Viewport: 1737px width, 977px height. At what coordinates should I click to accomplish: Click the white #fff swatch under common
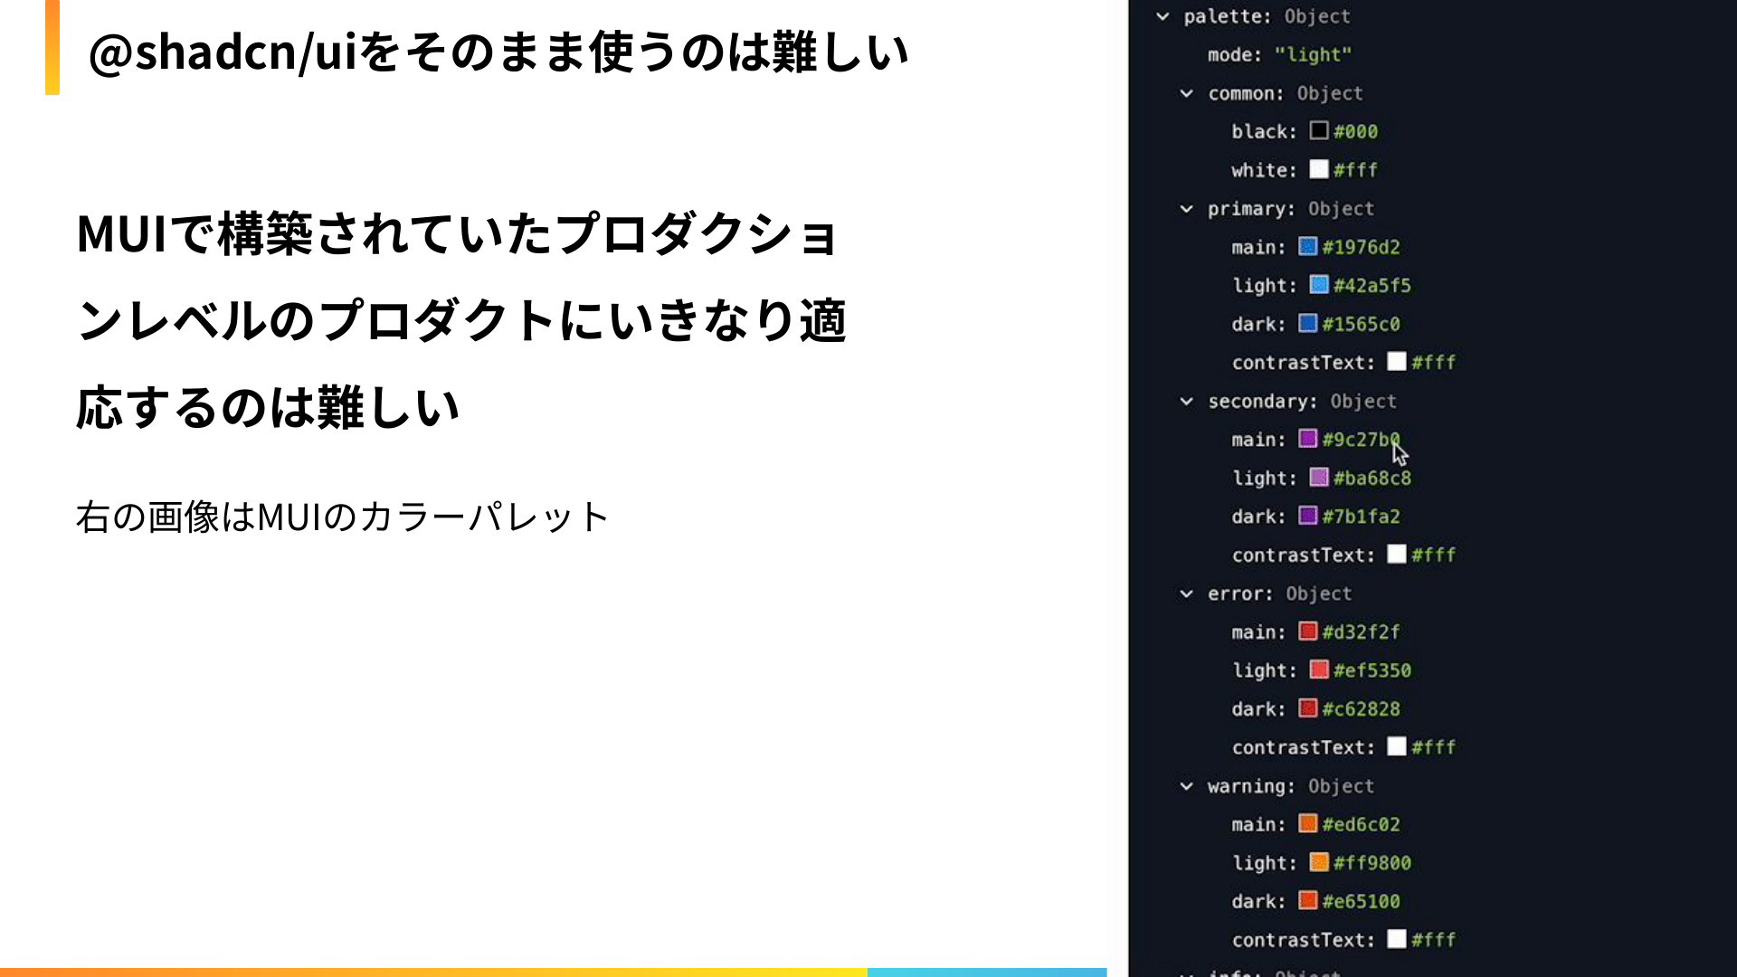point(1319,169)
